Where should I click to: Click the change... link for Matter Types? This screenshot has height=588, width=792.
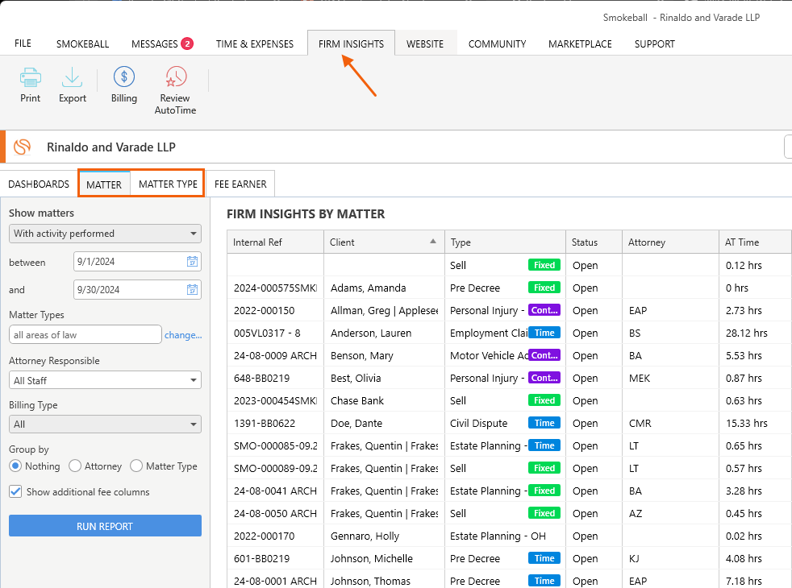pyautogui.click(x=183, y=335)
